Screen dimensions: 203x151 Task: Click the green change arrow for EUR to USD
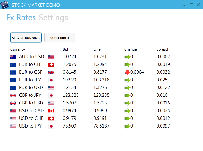pos(127,88)
